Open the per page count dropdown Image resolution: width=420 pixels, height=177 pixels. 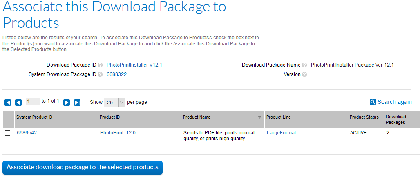(115, 102)
